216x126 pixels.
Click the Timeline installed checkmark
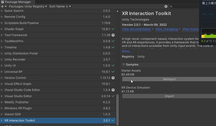[x=113, y=47]
